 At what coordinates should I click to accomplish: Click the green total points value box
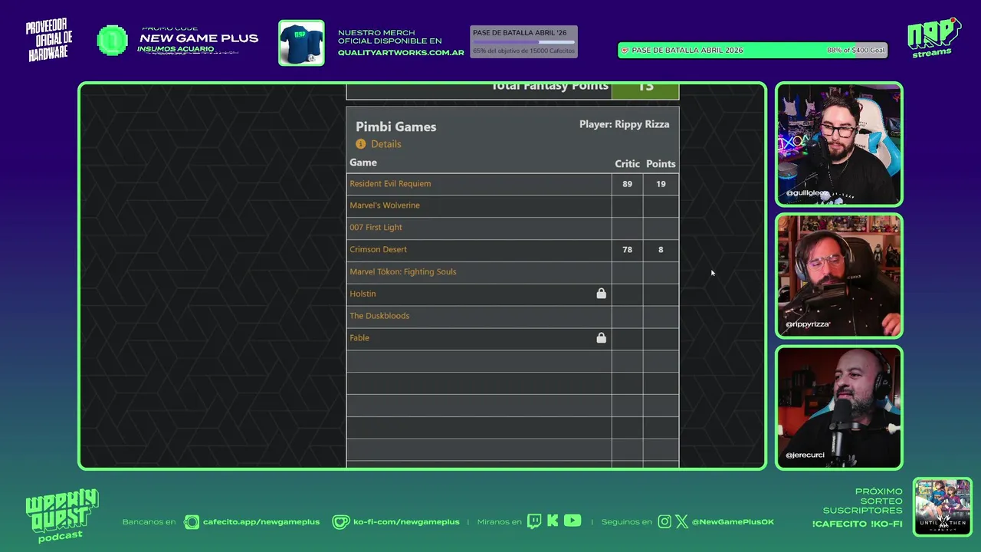point(645,90)
